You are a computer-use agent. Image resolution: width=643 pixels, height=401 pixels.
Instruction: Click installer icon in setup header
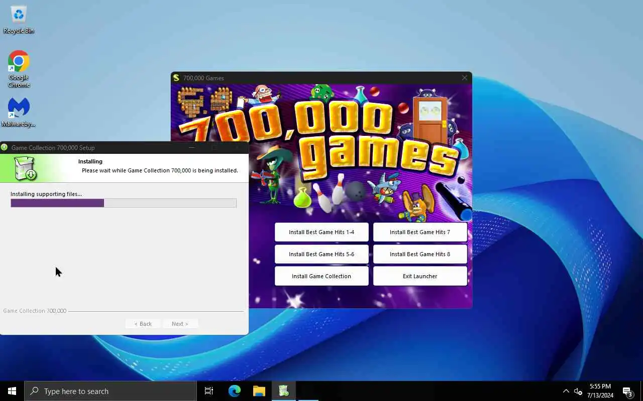[x=25, y=168]
